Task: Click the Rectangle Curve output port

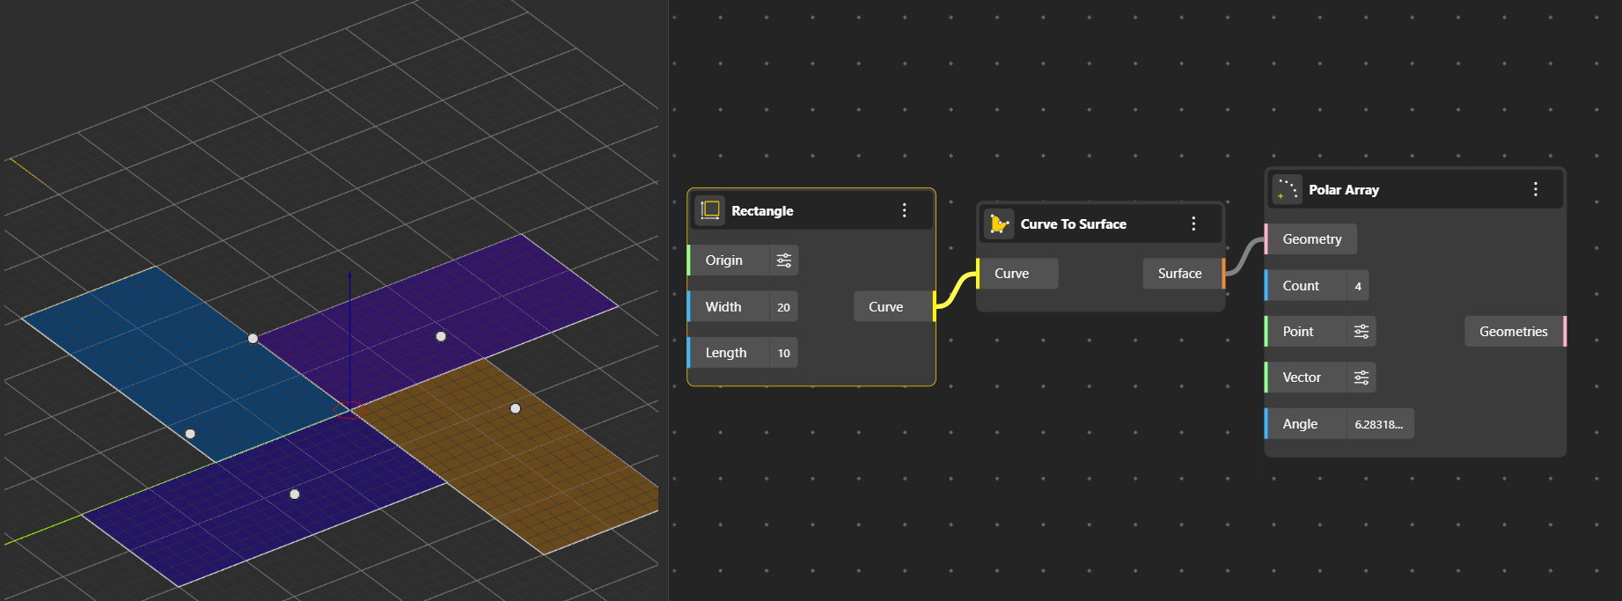Action: (x=934, y=307)
